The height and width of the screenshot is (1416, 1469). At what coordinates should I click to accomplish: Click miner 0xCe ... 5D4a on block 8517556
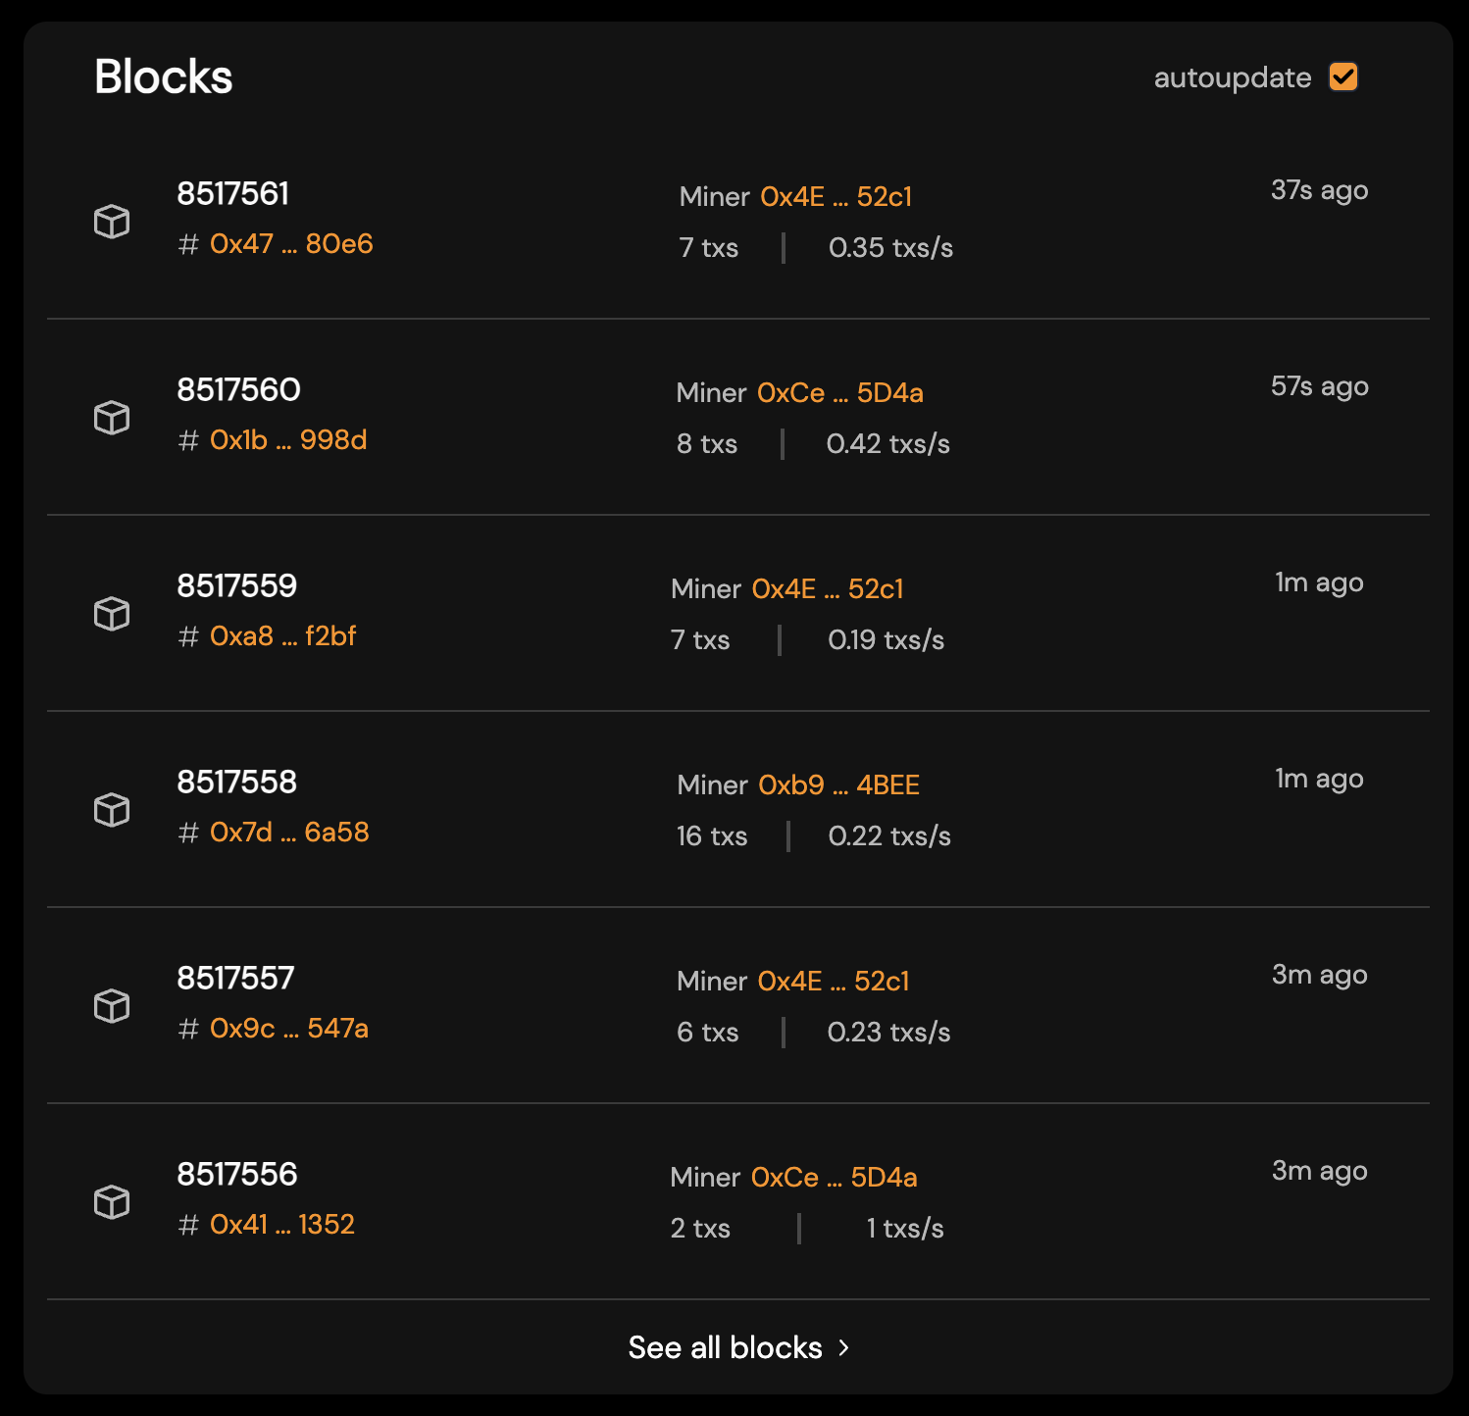(x=834, y=1177)
